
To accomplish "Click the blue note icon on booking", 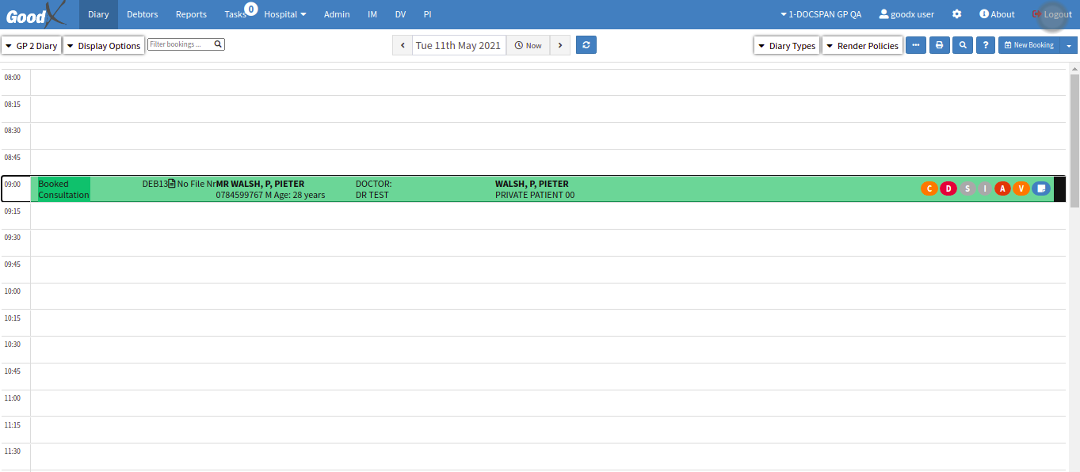I will (x=1040, y=188).
